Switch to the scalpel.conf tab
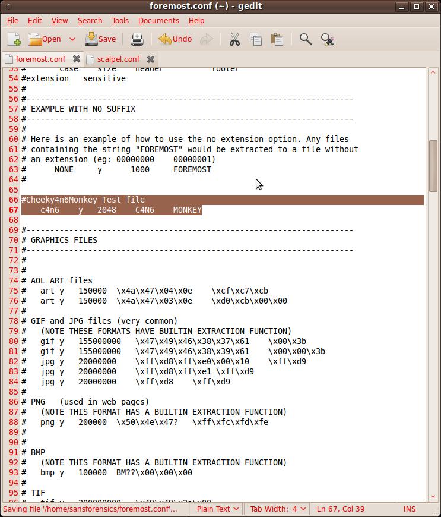Image resolution: width=441 pixels, height=517 pixels. point(118,59)
